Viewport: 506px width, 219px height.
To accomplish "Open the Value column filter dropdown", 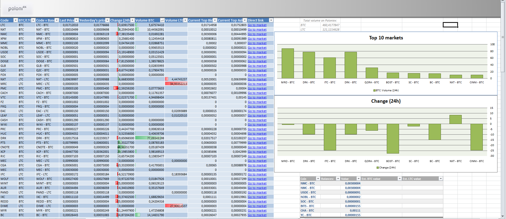I will [x=358, y=179].
